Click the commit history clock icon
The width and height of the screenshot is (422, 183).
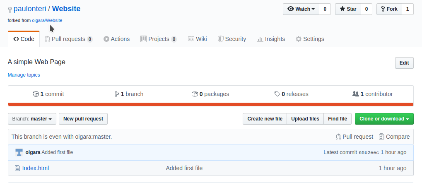point(36,94)
